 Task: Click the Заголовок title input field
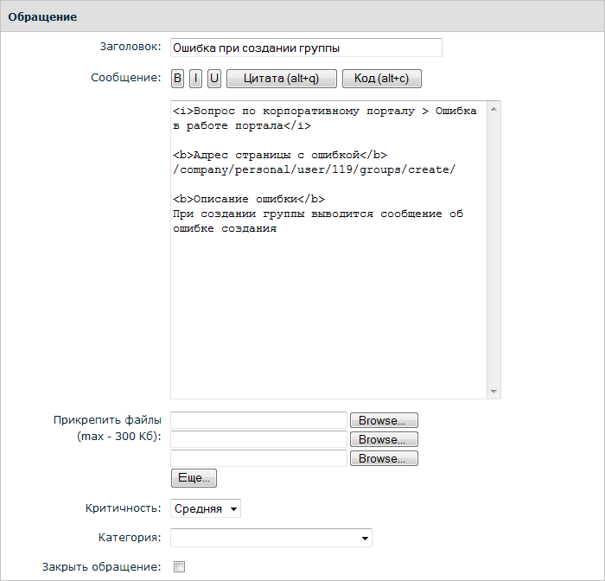[x=306, y=48]
